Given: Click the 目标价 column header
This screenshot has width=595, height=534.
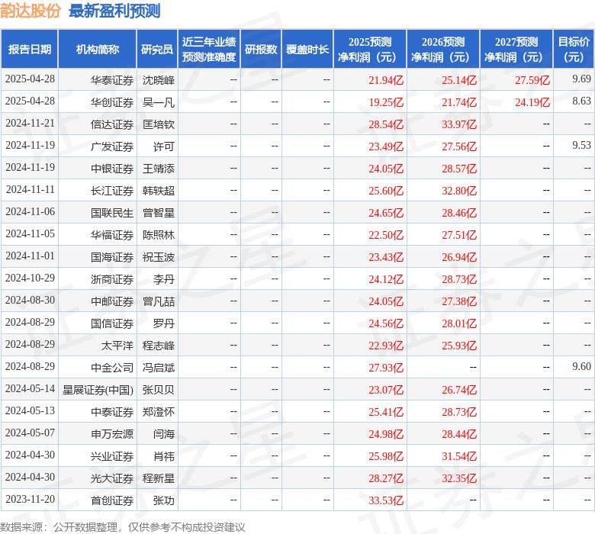Looking at the screenshot, I should [x=574, y=49].
